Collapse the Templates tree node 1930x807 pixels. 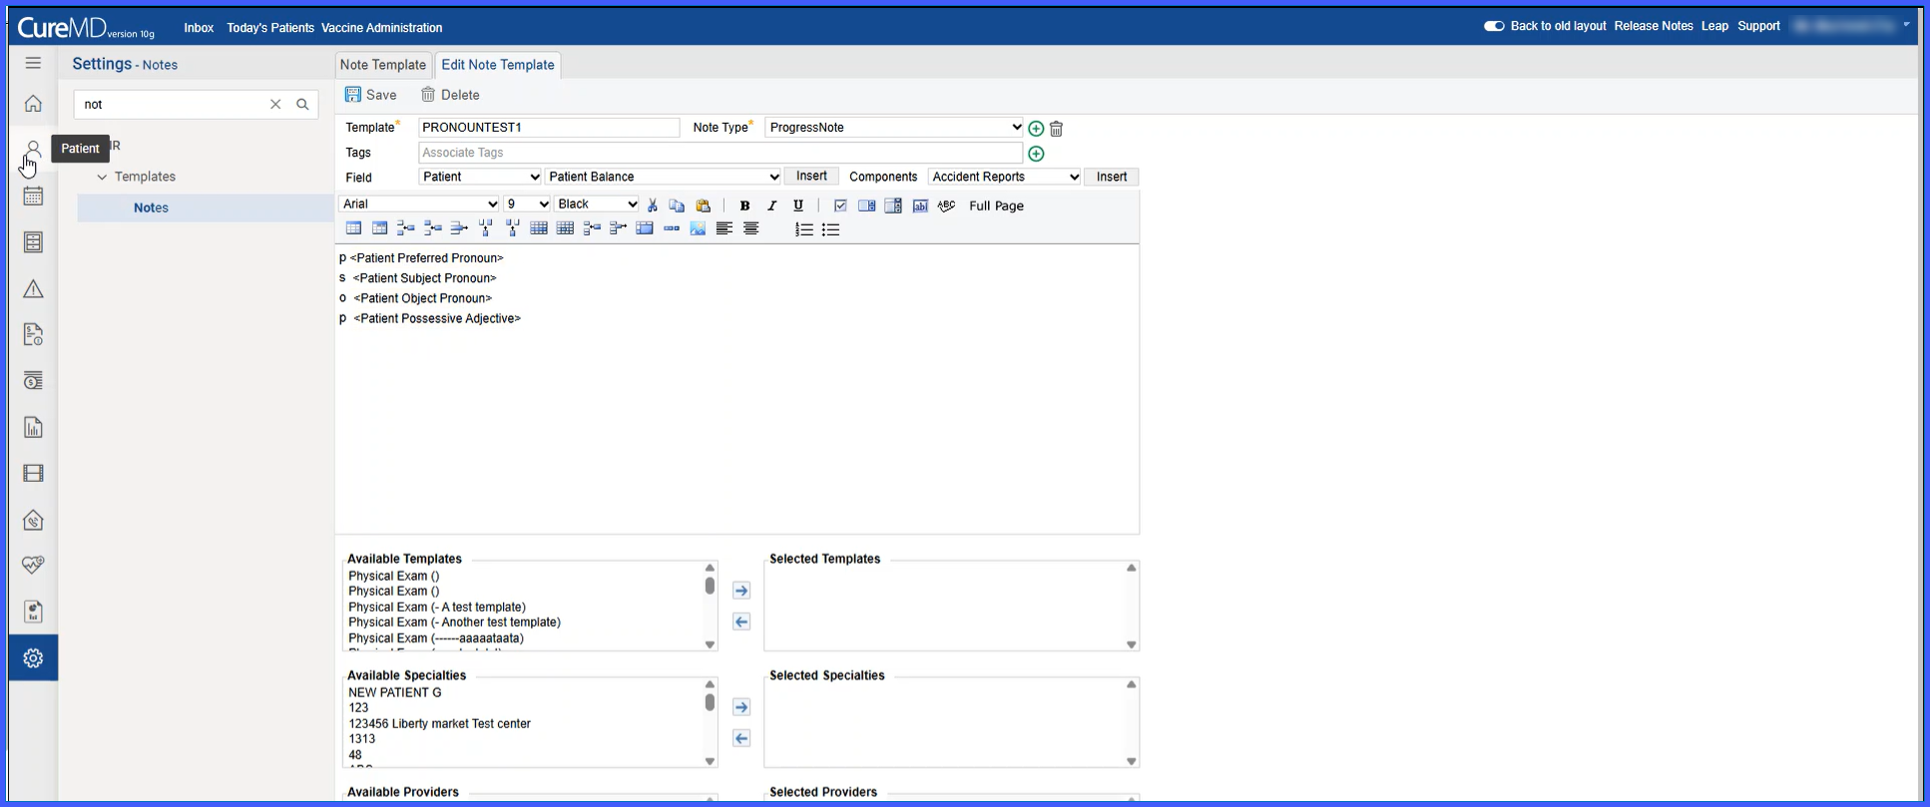pyautogui.click(x=102, y=177)
